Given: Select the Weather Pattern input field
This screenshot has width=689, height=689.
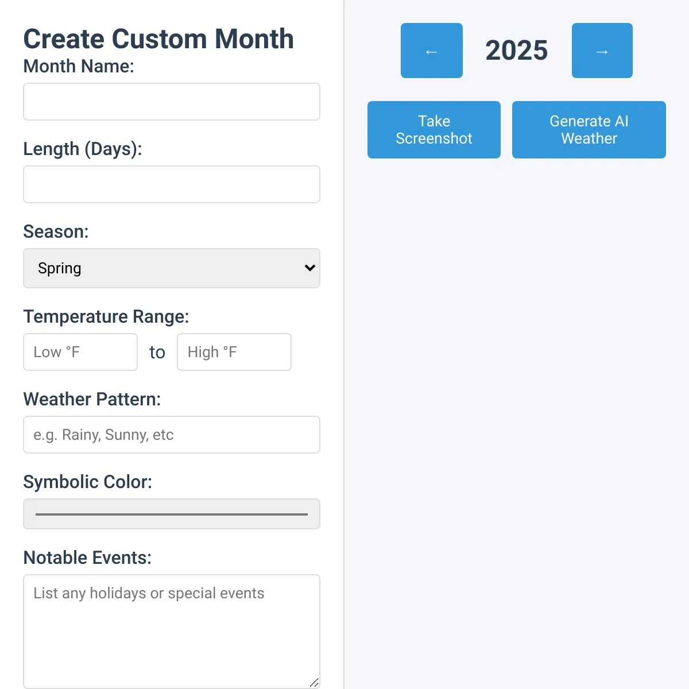Looking at the screenshot, I should click(x=172, y=435).
